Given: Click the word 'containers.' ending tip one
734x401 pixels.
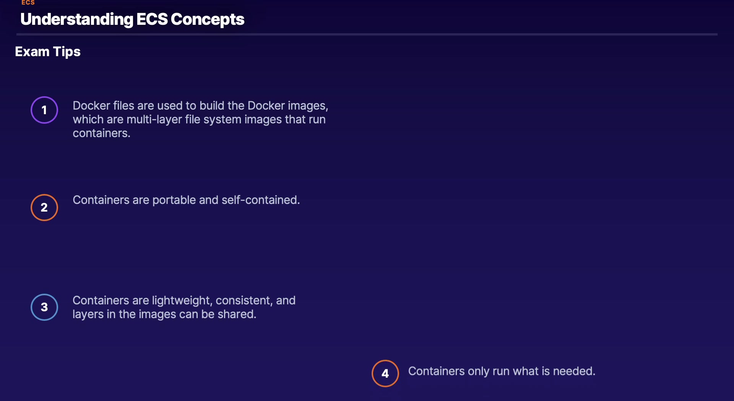Looking at the screenshot, I should (x=101, y=133).
